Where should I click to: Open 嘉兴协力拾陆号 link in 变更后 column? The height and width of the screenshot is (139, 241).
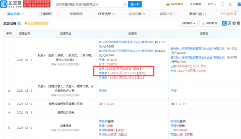click(198, 48)
